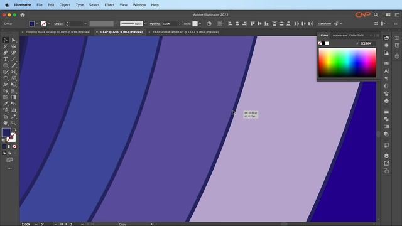The height and width of the screenshot is (226, 402).
Task: Expand the Opacity slider arrow
Action: coord(180,24)
